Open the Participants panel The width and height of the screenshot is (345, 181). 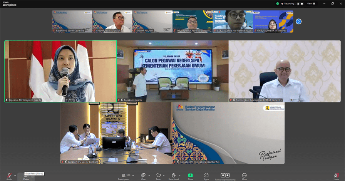pos(124,177)
